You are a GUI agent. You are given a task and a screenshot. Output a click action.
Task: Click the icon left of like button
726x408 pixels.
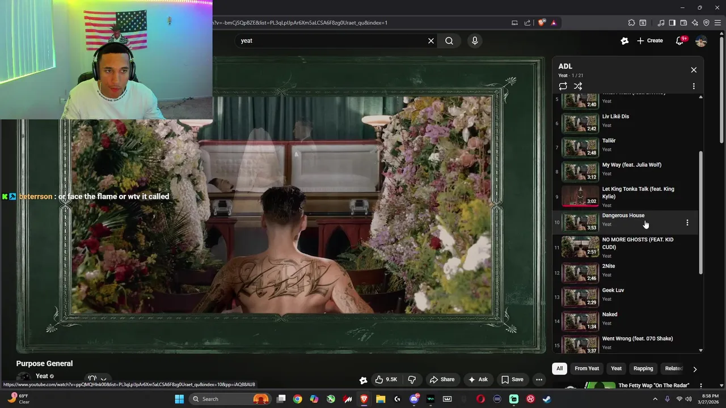[x=364, y=380]
